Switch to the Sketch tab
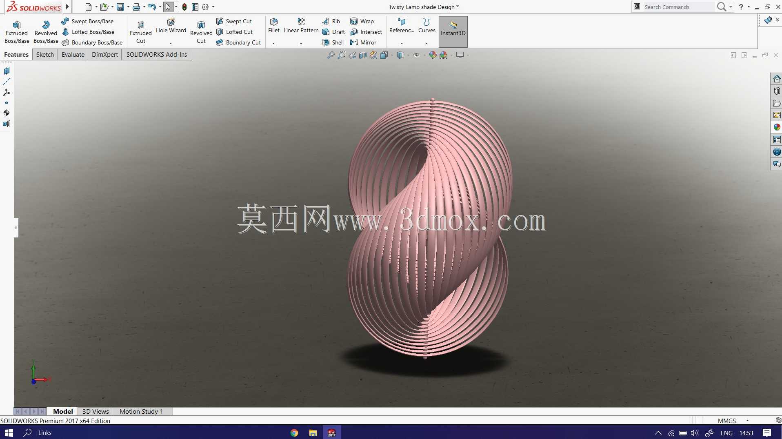Screen dimensions: 782x439 tap(45, 55)
